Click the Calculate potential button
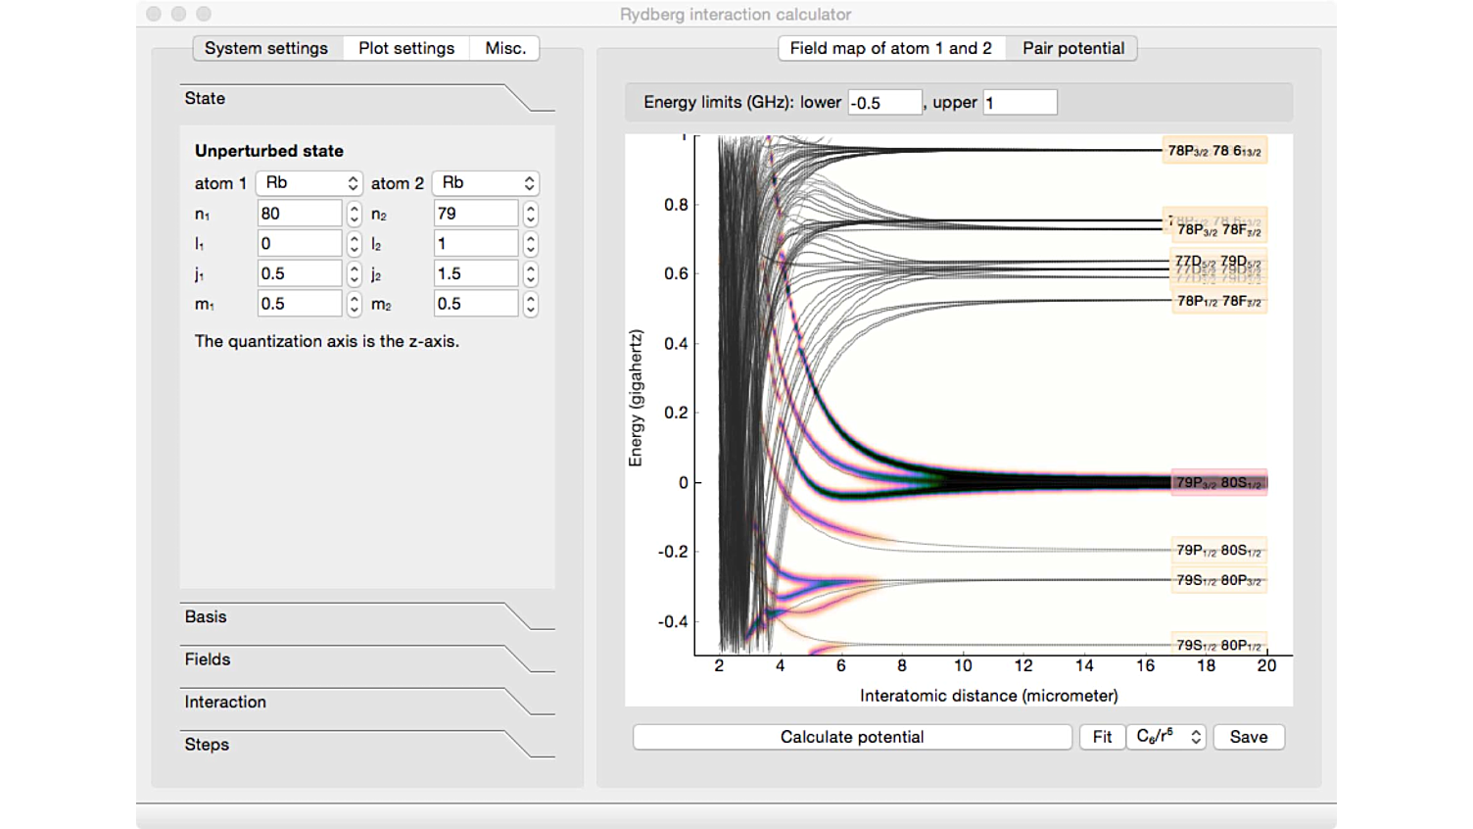The width and height of the screenshot is (1473, 829). pos(853,736)
